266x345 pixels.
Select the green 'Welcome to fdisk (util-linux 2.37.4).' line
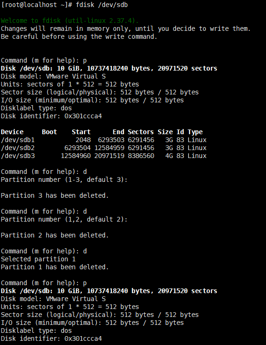[70, 21]
